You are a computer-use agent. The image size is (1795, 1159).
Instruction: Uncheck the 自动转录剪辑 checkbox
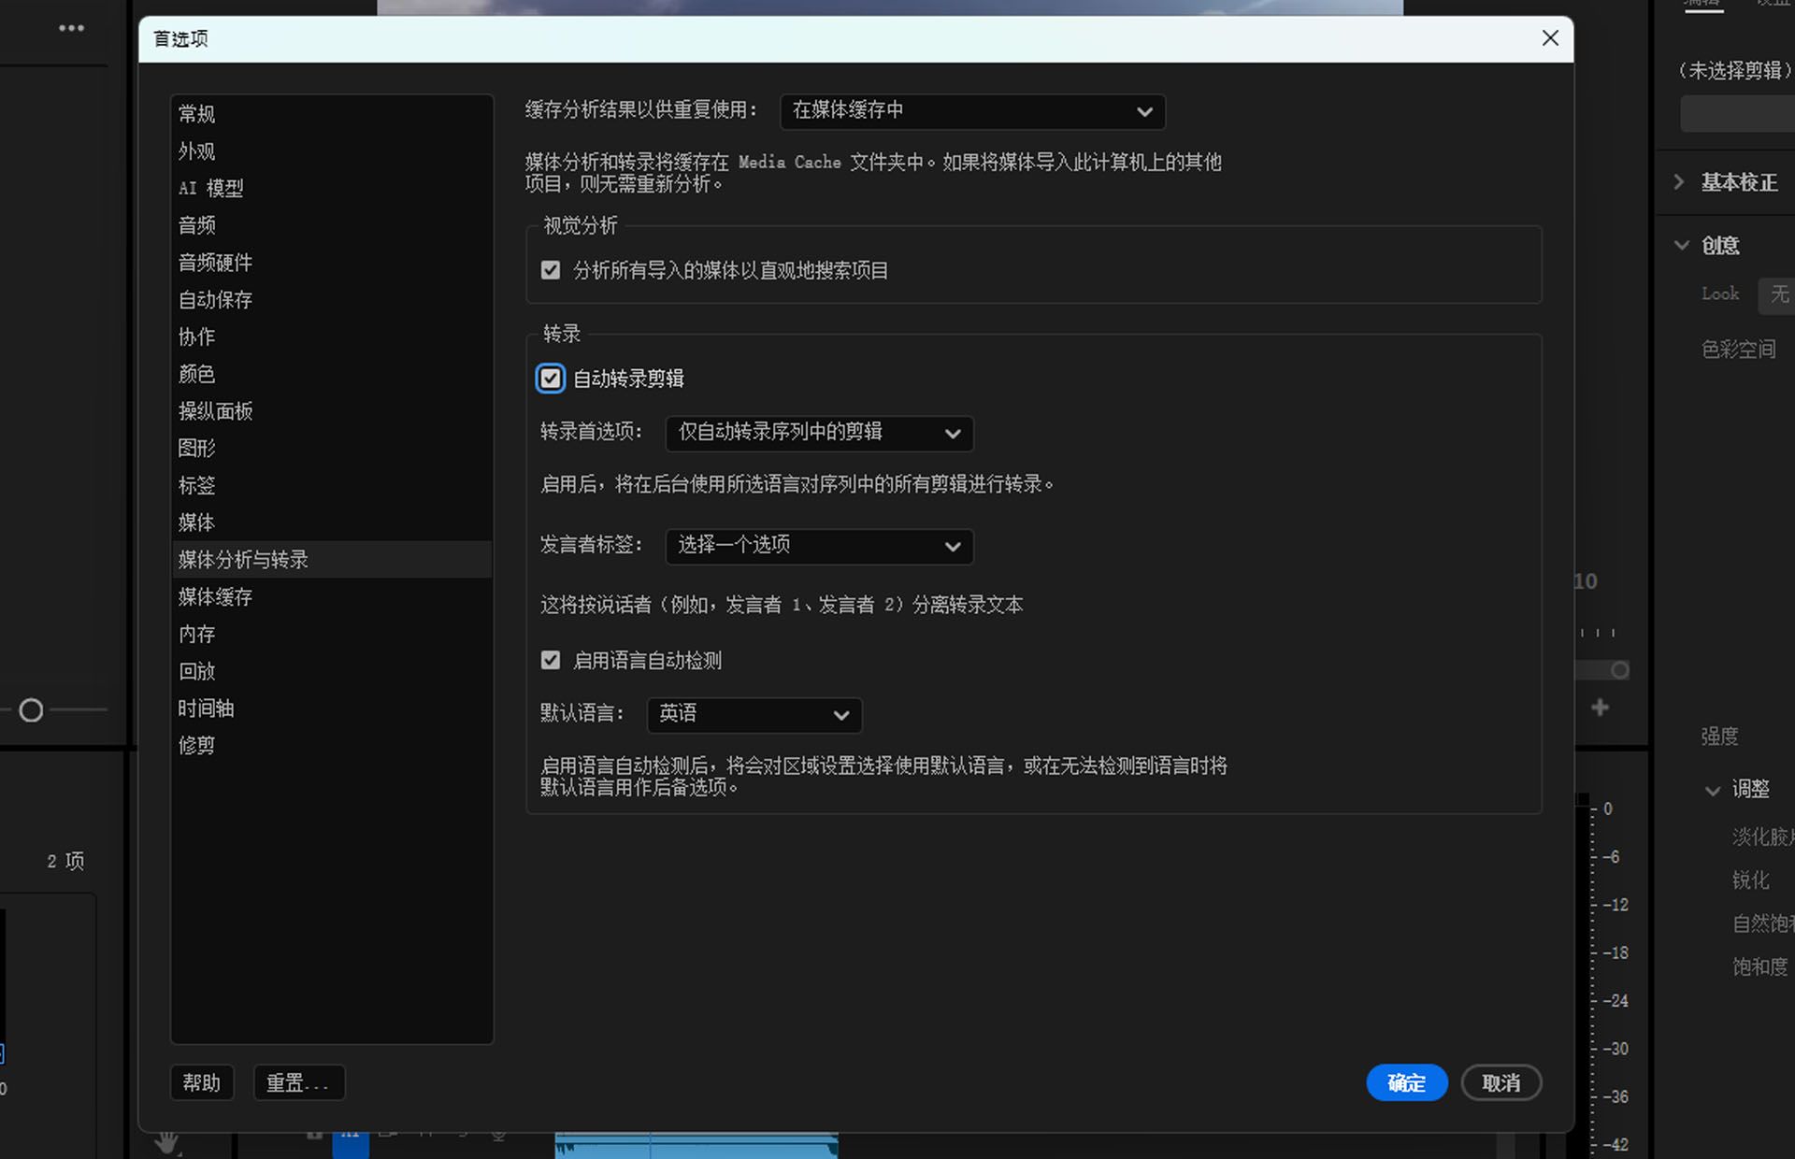point(551,379)
